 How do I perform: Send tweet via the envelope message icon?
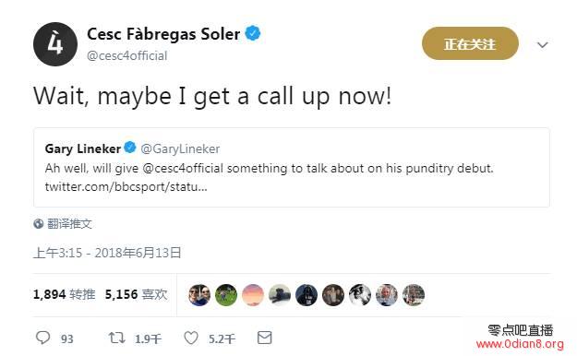coord(264,338)
